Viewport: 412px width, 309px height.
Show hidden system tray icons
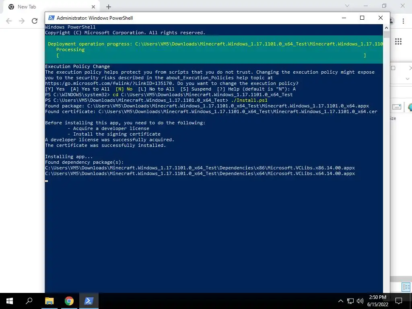340,301
